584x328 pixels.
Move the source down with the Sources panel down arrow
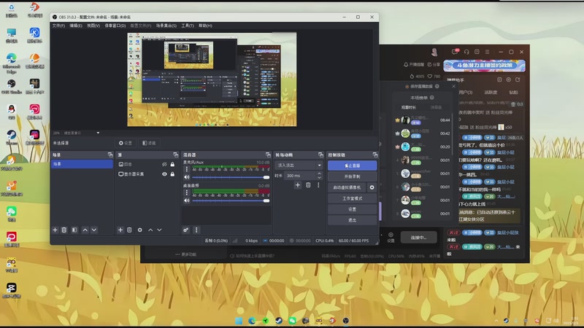pyautogui.click(x=159, y=230)
